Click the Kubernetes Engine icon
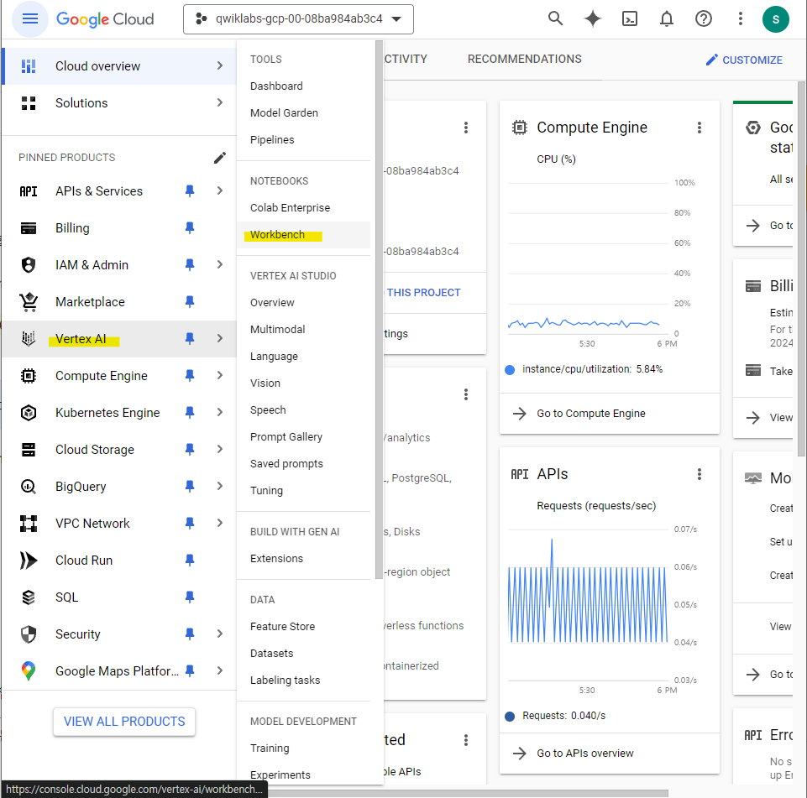807x798 pixels. pyautogui.click(x=29, y=412)
